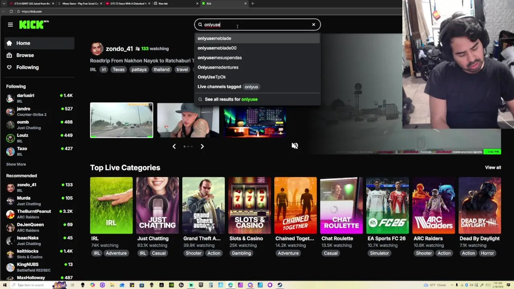Viewport: 514px width, 289px height.
Task: Open dariusirl channel in Following list
Action: [x=39, y=98]
